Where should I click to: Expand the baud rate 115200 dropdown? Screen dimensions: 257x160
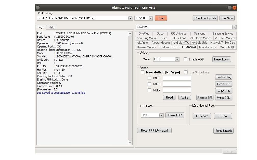point(150,18)
